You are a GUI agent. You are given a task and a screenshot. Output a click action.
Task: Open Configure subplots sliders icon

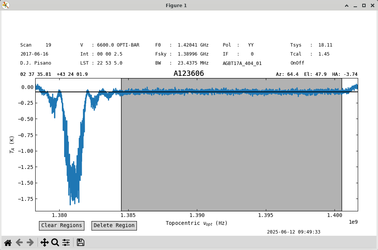(66, 242)
